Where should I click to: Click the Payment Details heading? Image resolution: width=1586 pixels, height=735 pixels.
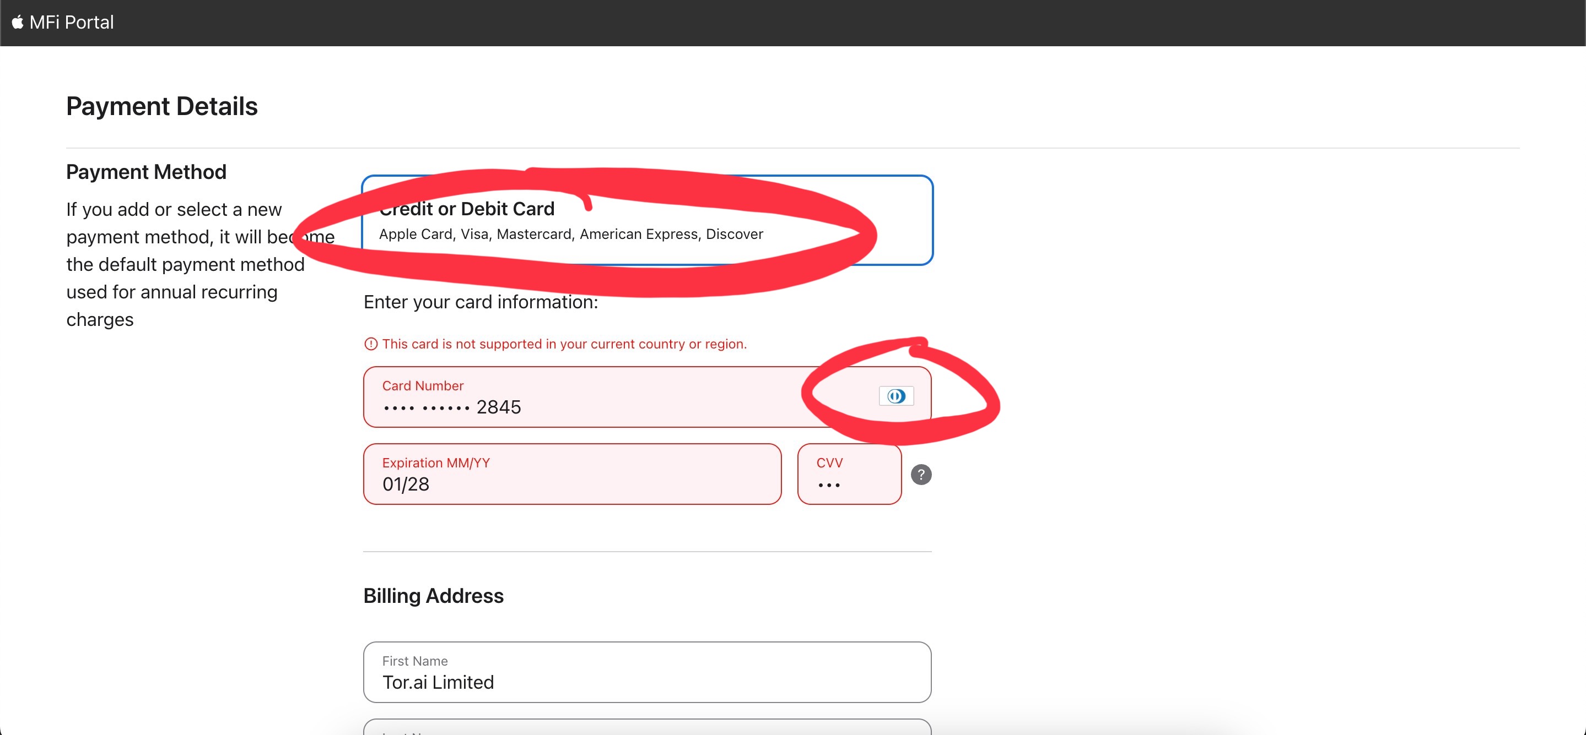pyautogui.click(x=161, y=106)
